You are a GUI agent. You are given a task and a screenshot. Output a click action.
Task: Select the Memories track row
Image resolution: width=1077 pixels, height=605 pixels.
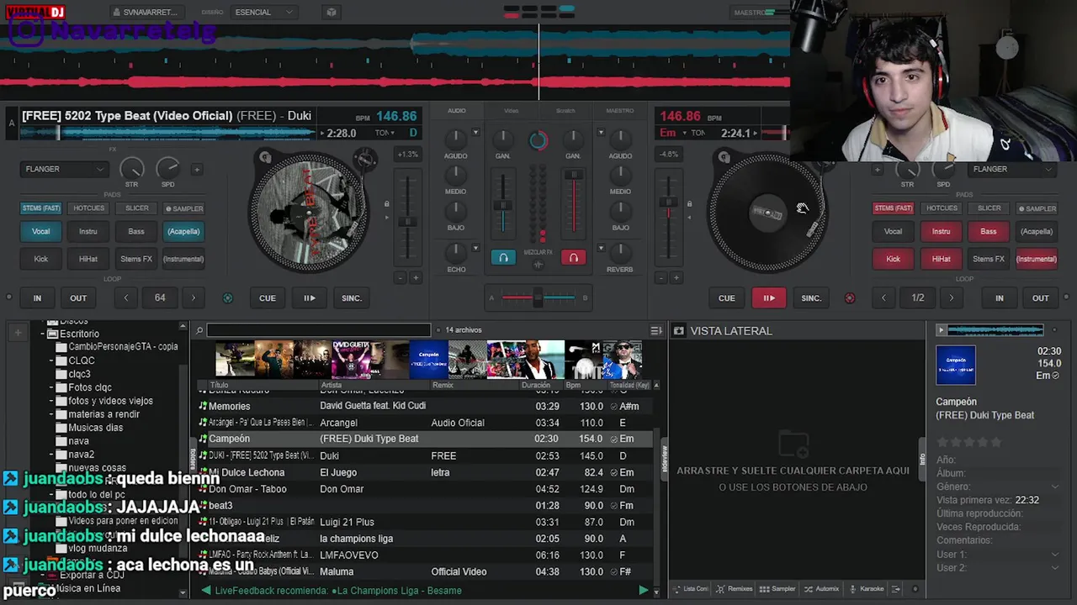pyautogui.click(x=425, y=406)
